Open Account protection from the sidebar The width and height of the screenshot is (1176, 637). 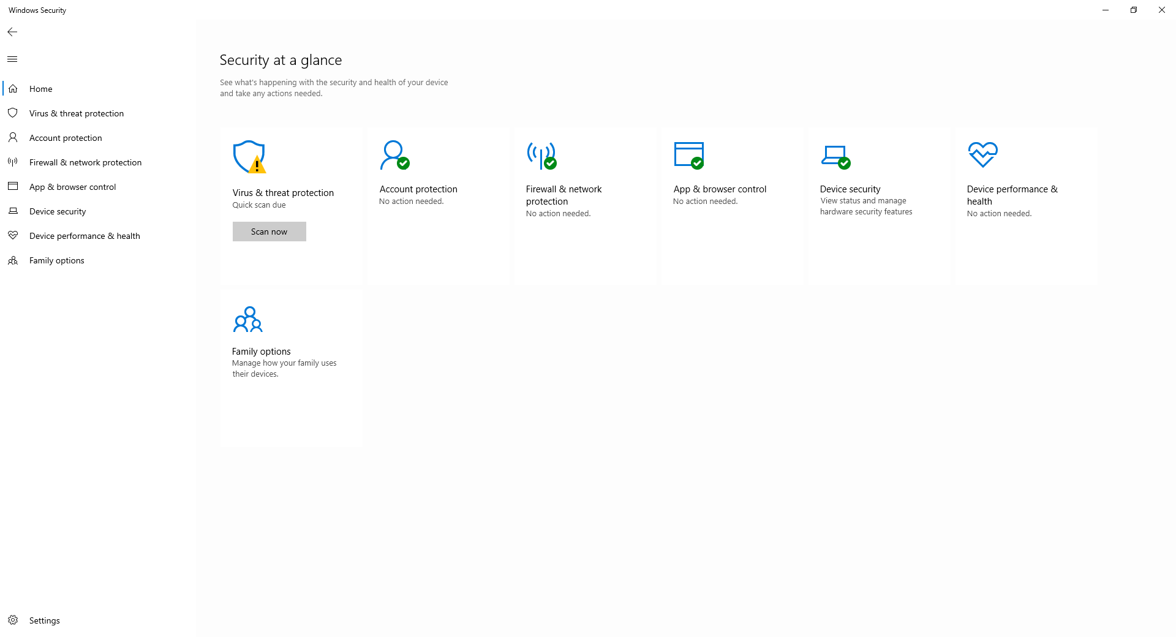coord(66,138)
